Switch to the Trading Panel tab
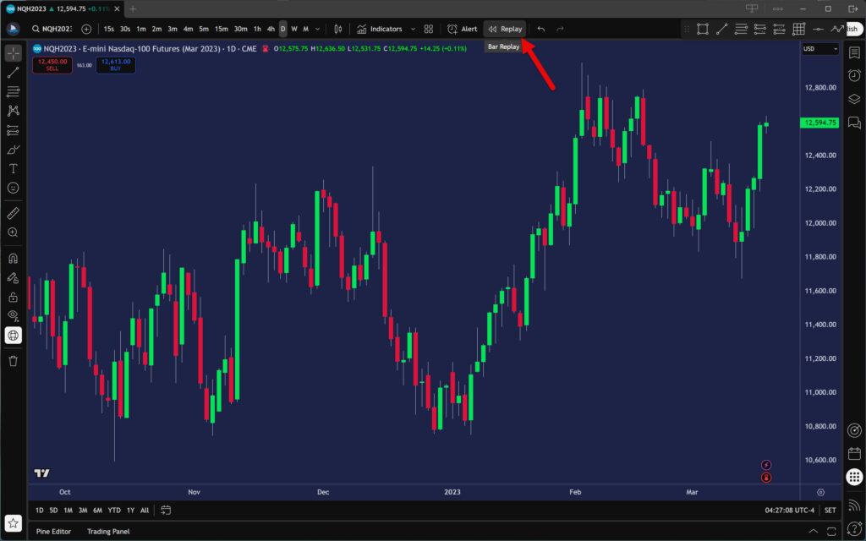 click(x=108, y=531)
